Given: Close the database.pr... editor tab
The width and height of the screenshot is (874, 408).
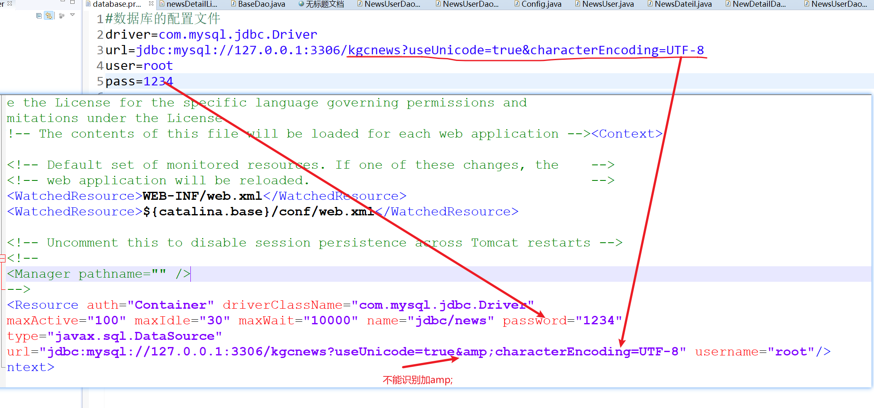Looking at the screenshot, I should click(x=151, y=4).
